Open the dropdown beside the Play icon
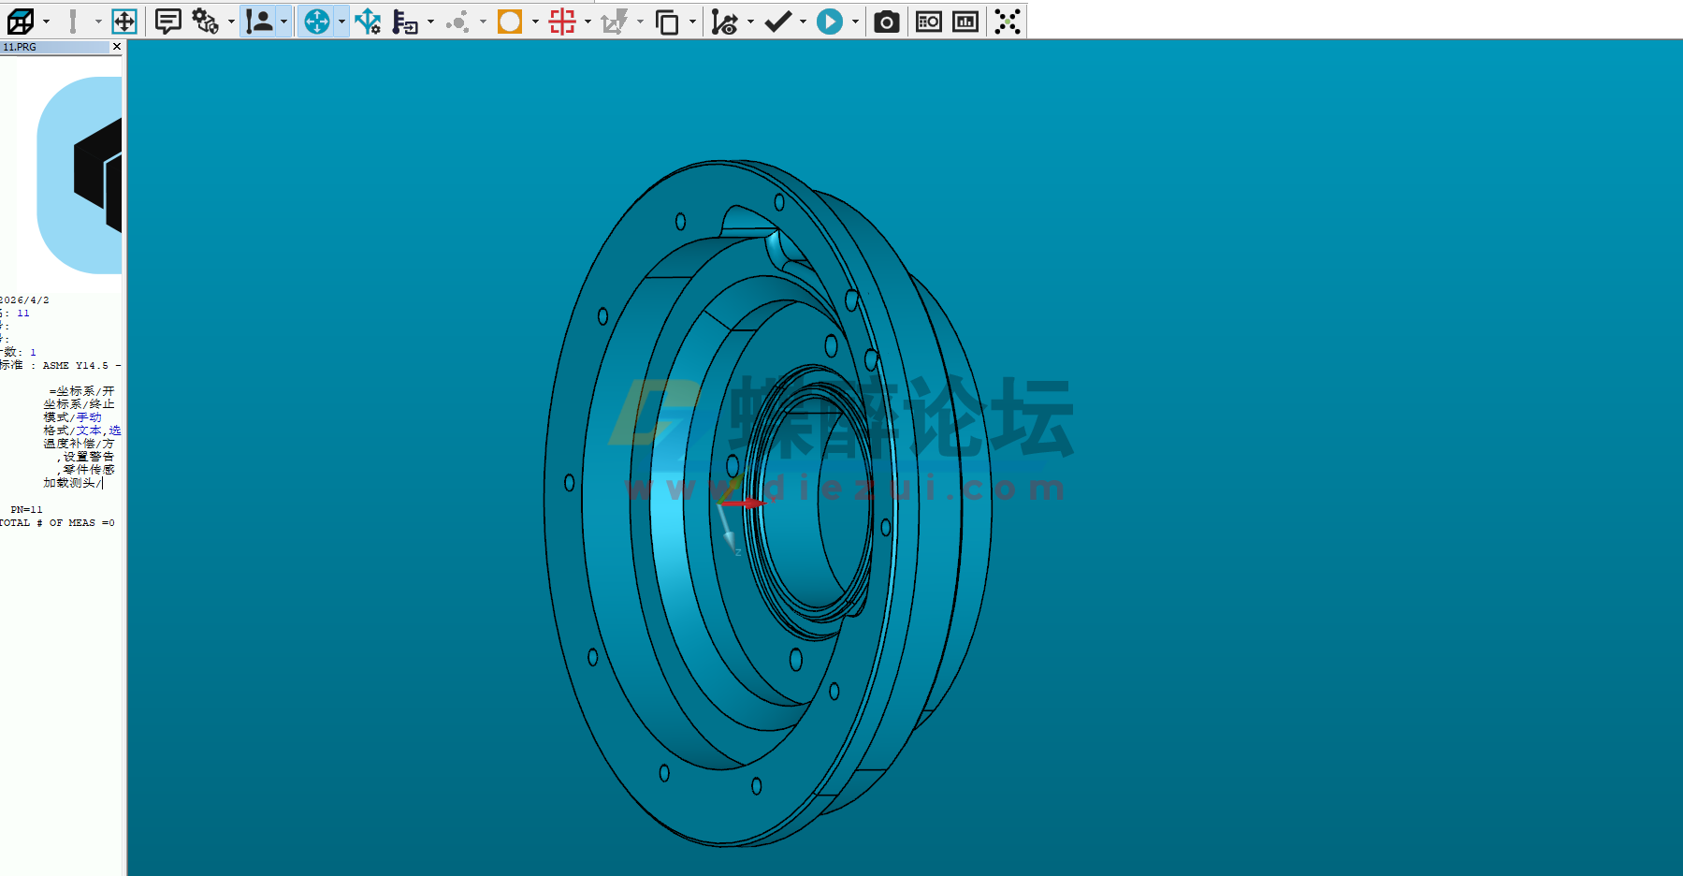The image size is (1683, 876). click(x=853, y=21)
